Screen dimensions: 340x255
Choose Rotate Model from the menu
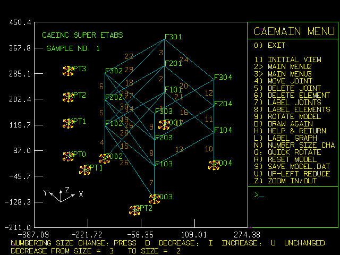click(x=294, y=116)
